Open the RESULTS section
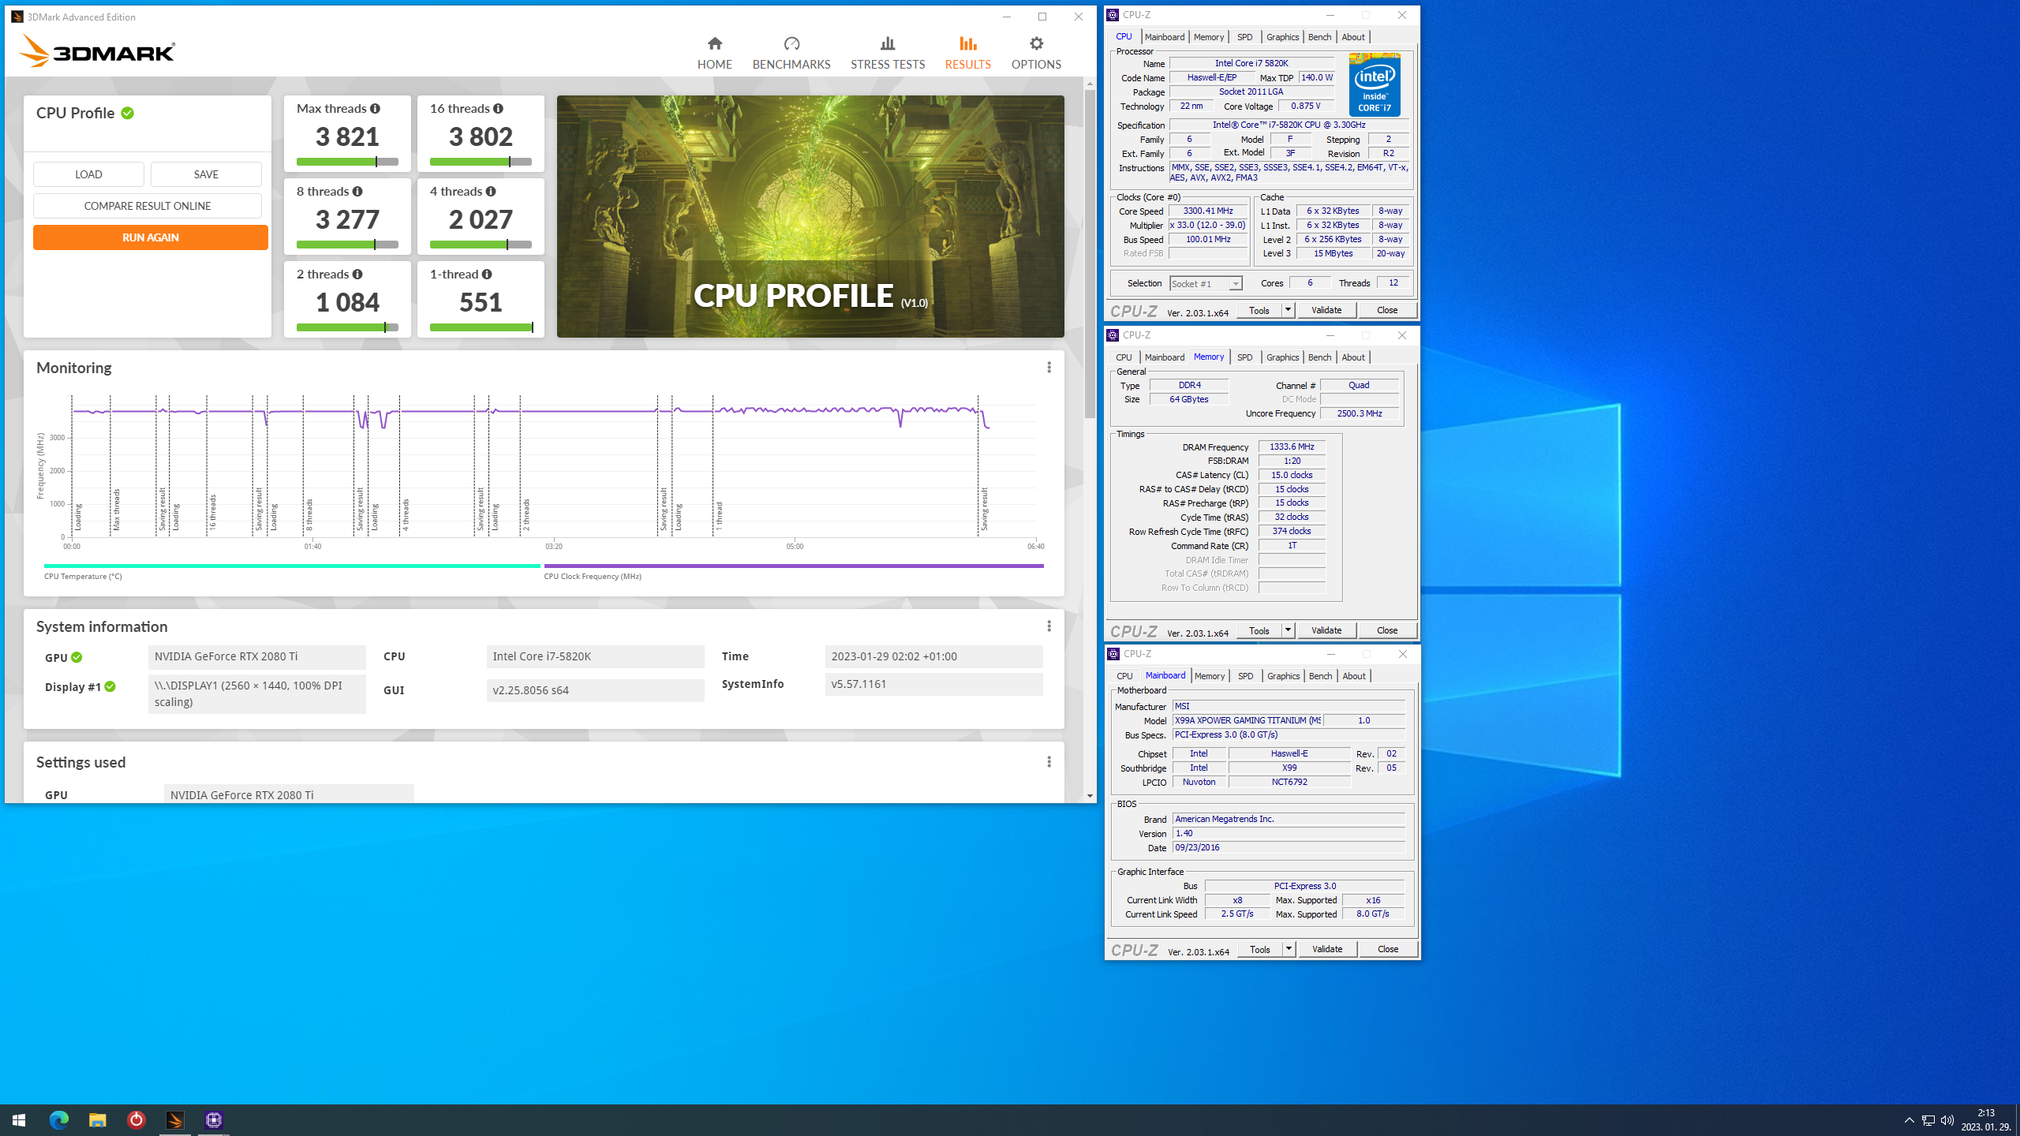 coord(967,53)
